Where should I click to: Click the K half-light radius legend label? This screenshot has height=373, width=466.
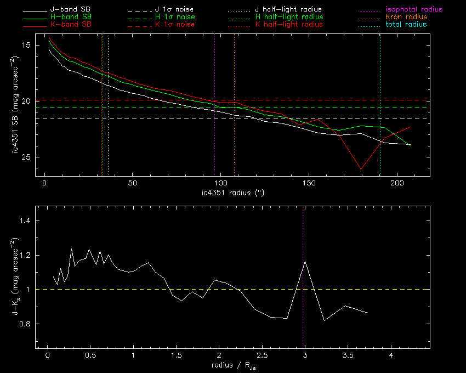coord(288,25)
